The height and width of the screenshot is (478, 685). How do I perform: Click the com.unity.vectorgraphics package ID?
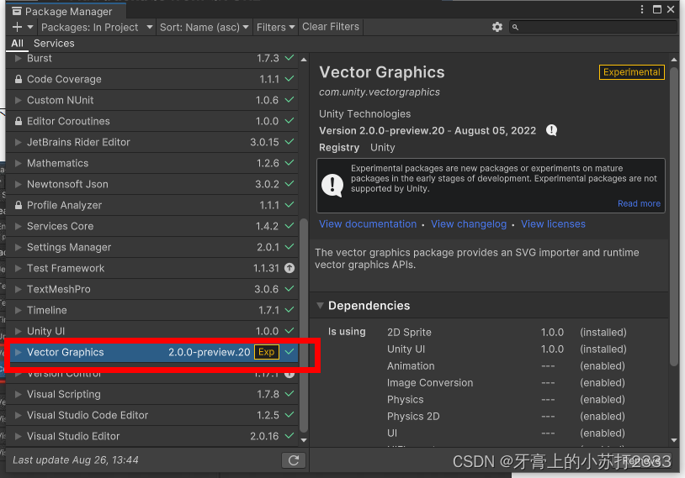coord(380,92)
